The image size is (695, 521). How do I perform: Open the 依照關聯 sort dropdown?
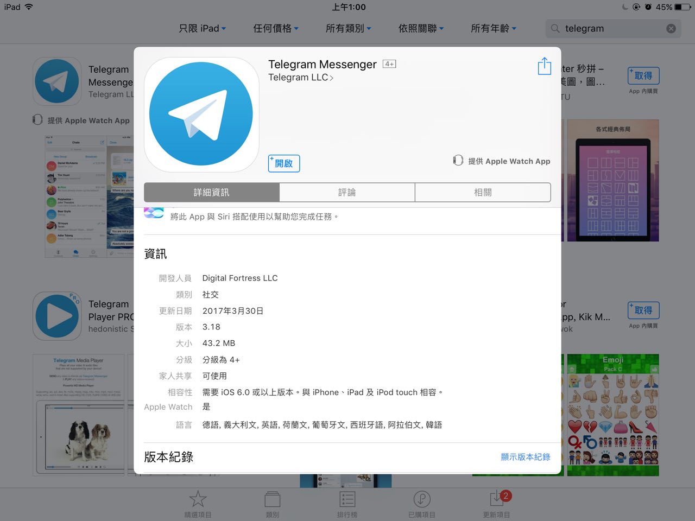tap(421, 28)
